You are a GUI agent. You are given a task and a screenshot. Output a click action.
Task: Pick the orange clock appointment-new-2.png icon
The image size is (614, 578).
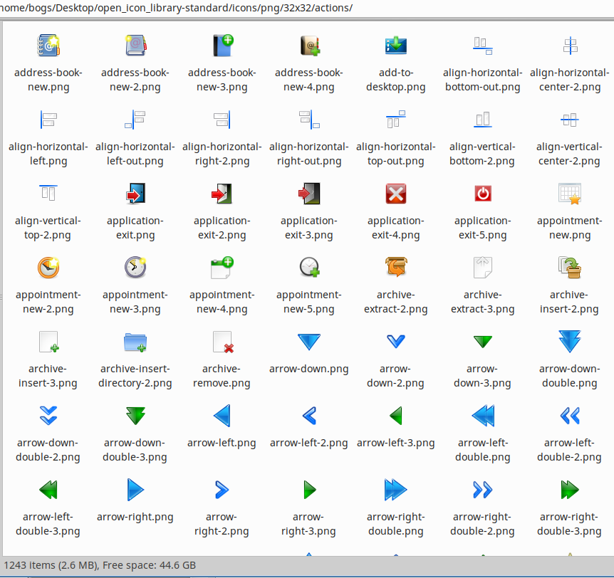coord(48,268)
